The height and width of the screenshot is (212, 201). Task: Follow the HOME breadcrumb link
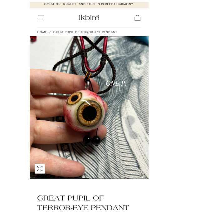point(42,32)
